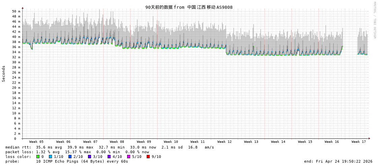
Task: Click the end timestamp Fri Apr 24
Action: click(338, 161)
